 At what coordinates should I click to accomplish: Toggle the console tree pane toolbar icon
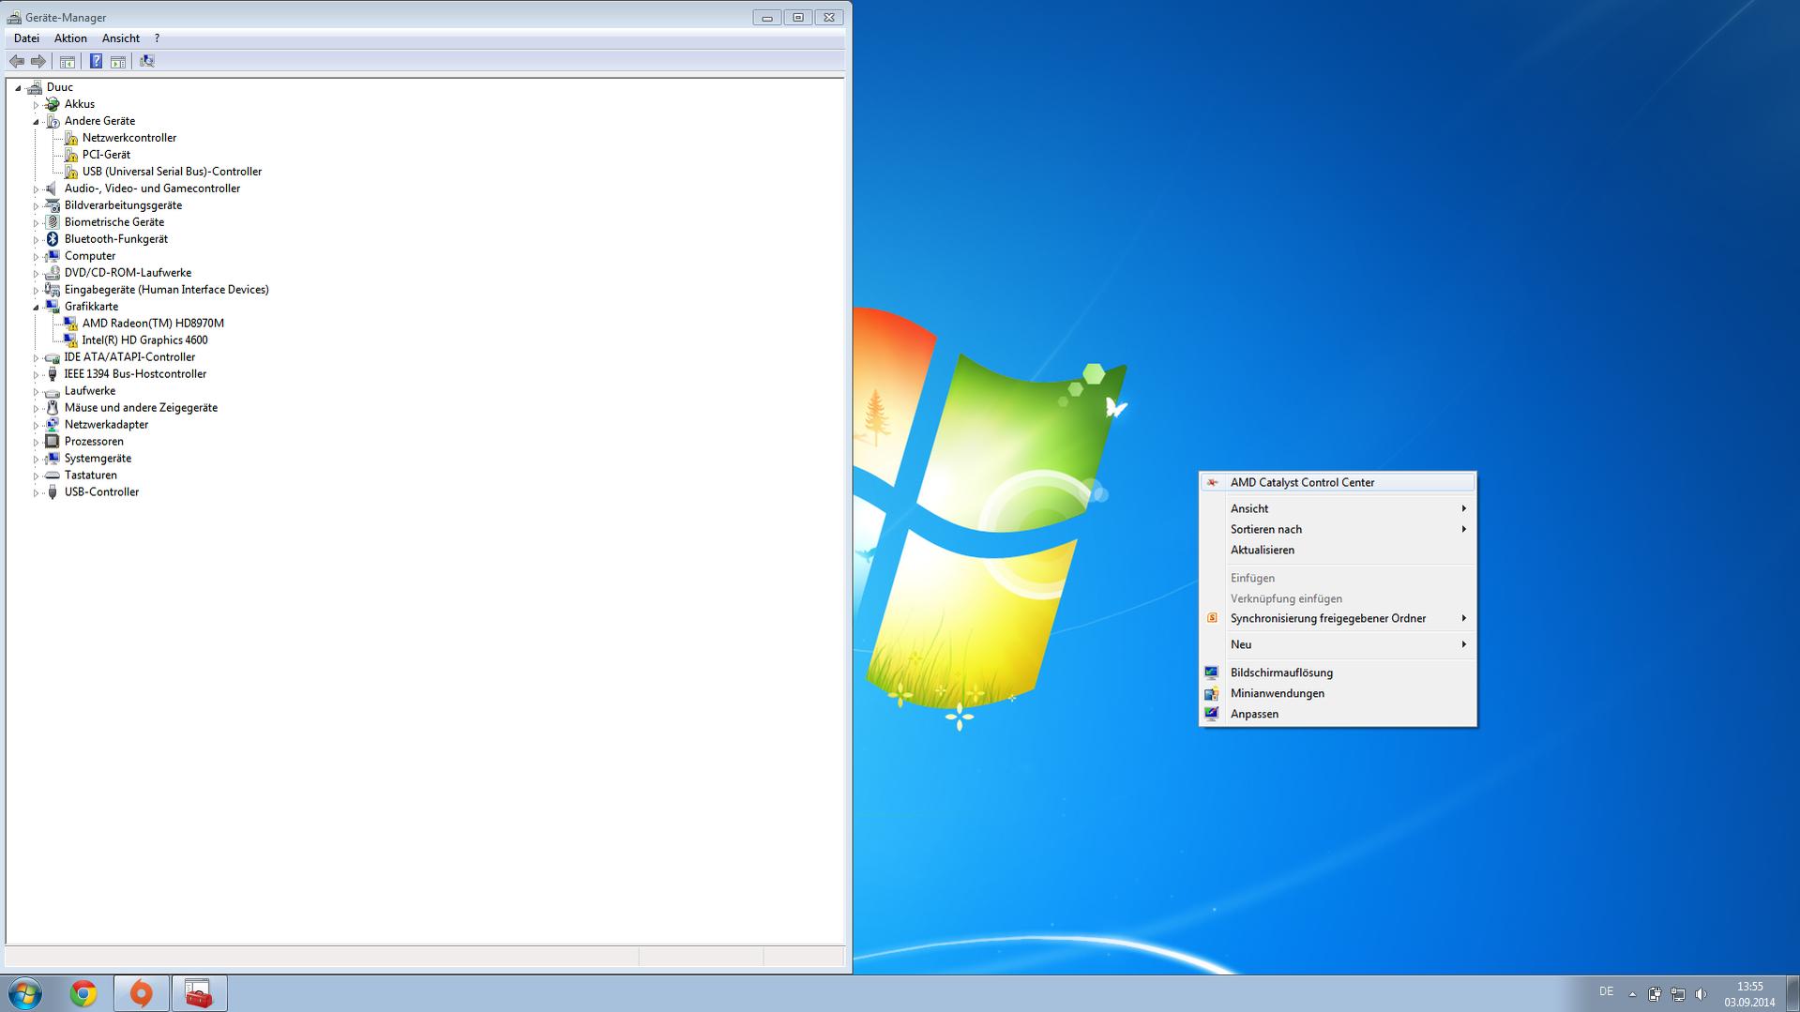point(68,62)
